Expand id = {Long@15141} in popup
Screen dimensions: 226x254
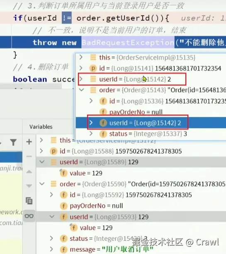[81, 68]
